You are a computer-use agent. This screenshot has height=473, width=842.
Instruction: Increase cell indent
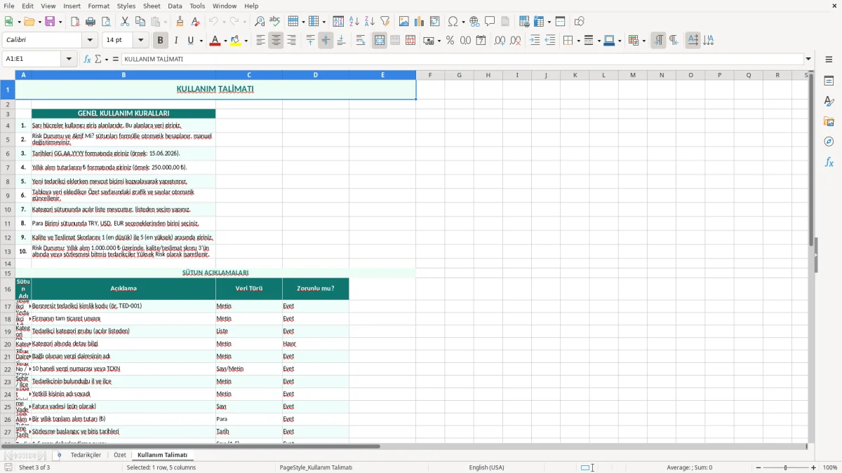click(x=535, y=41)
